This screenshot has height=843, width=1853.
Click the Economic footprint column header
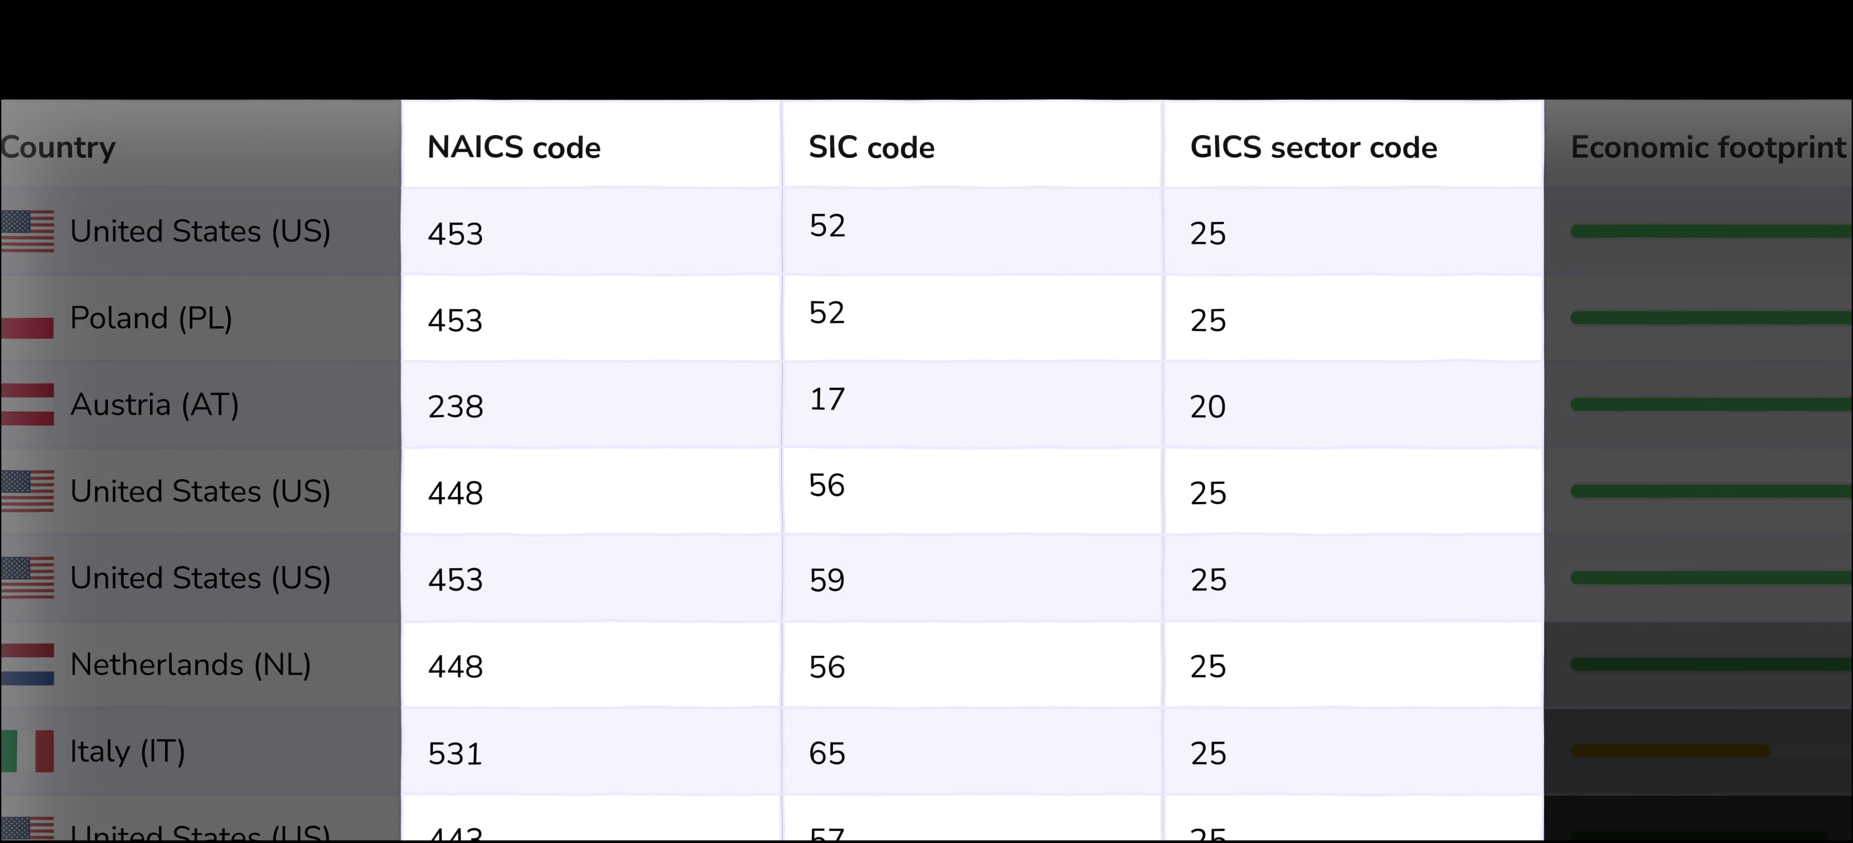coord(1708,147)
